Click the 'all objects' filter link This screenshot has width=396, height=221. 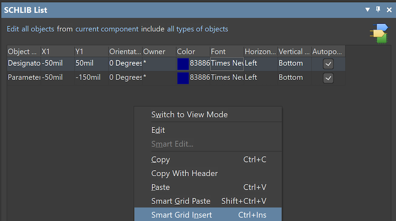coord(38,29)
